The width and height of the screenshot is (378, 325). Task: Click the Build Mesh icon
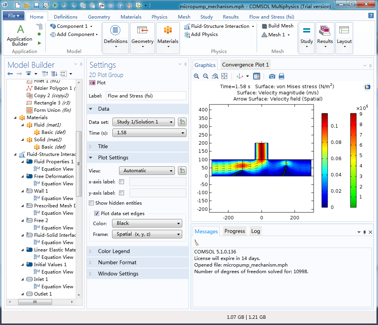(x=264, y=26)
